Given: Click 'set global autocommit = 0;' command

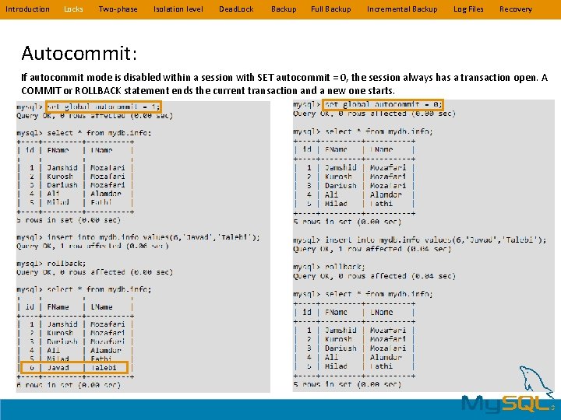Looking at the screenshot, I should [x=383, y=105].
